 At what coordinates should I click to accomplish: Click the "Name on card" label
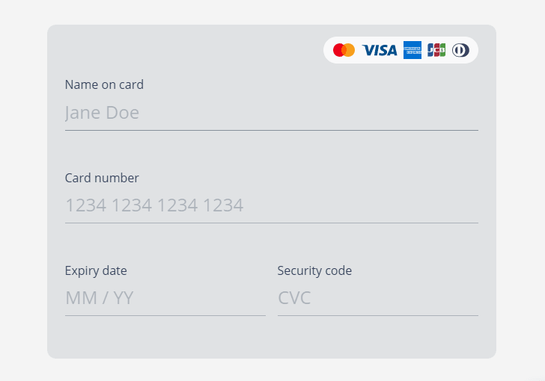pos(104,84)
